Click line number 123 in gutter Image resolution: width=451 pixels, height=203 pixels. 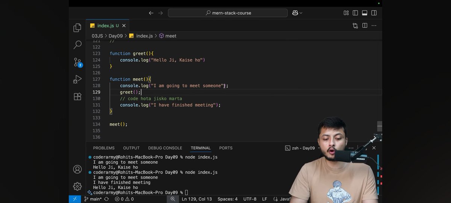click(96, 54)
